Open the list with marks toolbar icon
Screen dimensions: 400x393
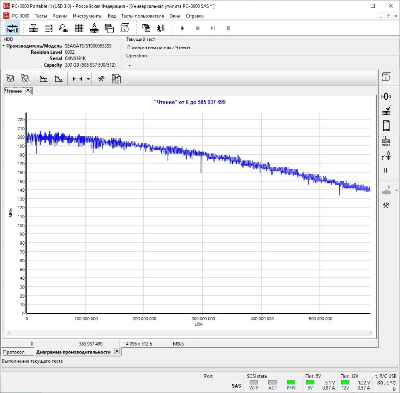tap(48, 28)
